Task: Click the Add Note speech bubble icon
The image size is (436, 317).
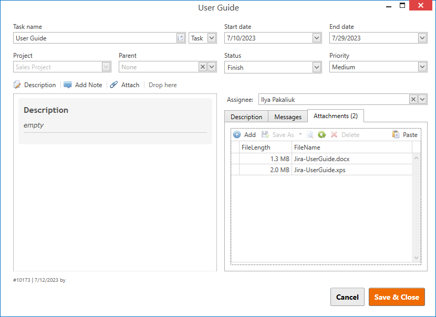Action: pyautogui.click(x=68, y=84)
